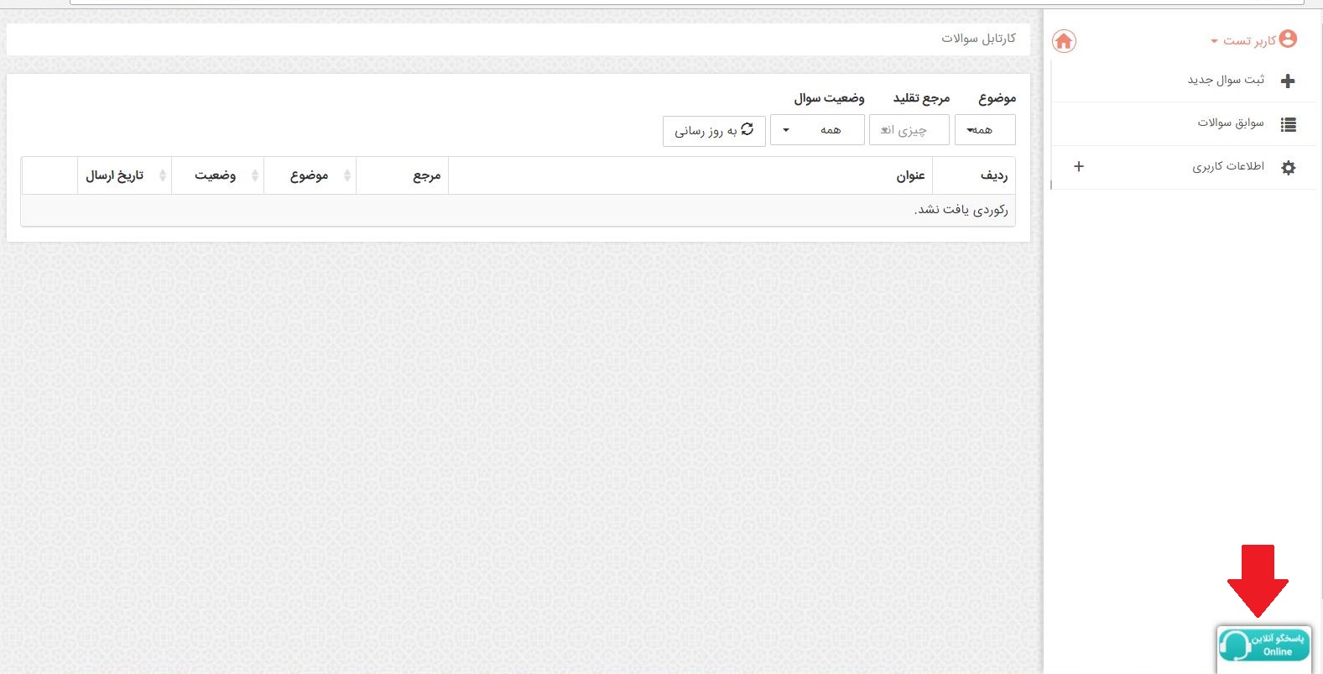
Task: Click the plus icon for new question
Action: [x=1288, y=81]
